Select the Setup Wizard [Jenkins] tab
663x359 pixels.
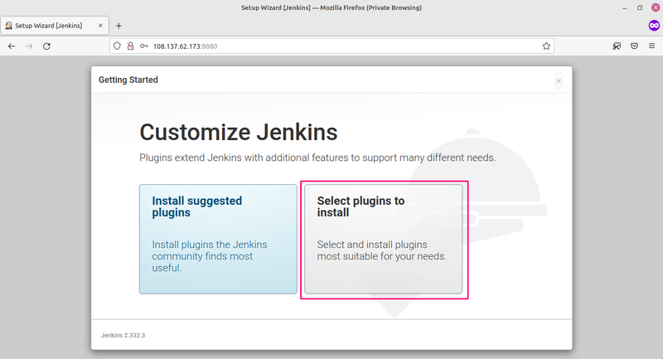(x=55, y=26)
